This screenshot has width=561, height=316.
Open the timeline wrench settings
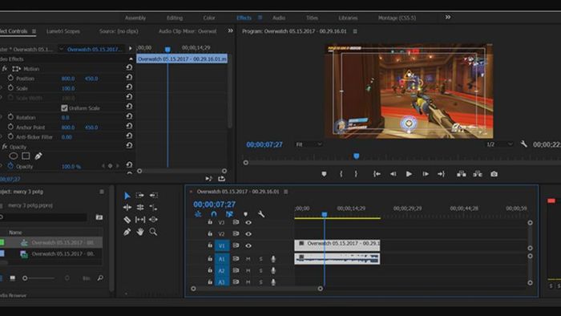(x=261, y=214)
